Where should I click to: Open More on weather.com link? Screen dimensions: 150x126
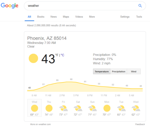[40, 124]
